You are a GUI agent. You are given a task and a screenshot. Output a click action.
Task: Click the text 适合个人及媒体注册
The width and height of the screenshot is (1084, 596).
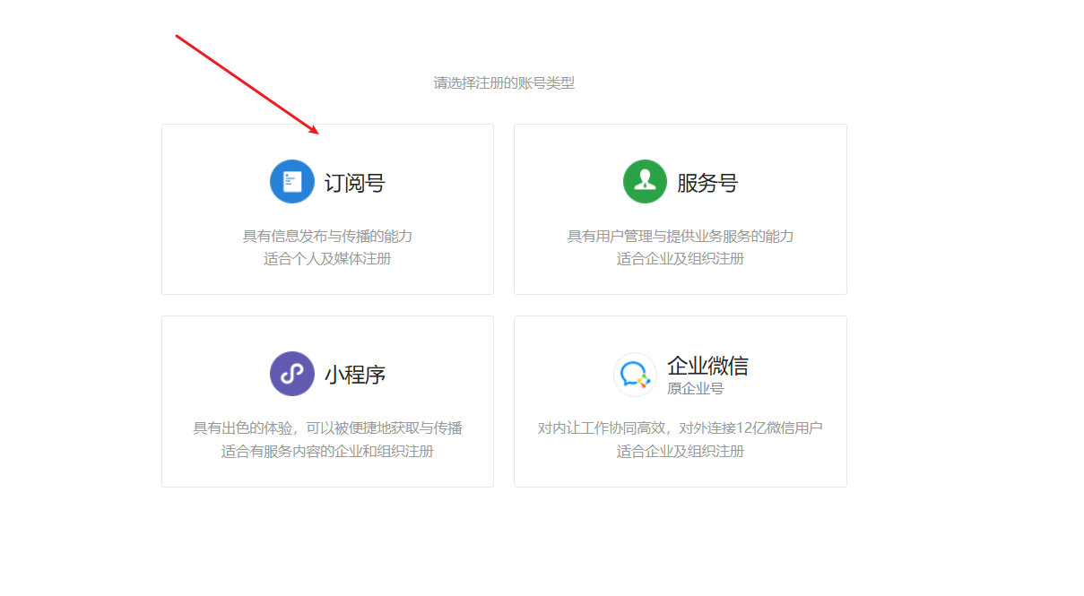[x=327, y=259]
